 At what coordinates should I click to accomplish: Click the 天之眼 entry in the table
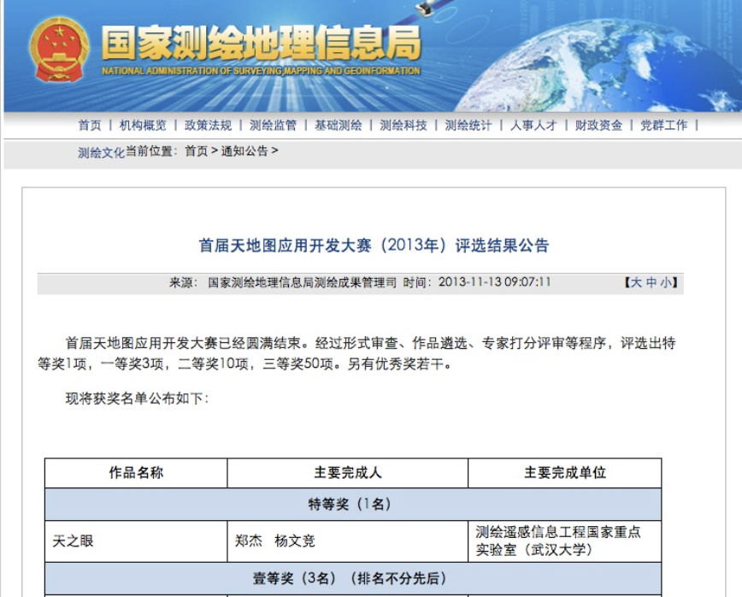point(73,541)
